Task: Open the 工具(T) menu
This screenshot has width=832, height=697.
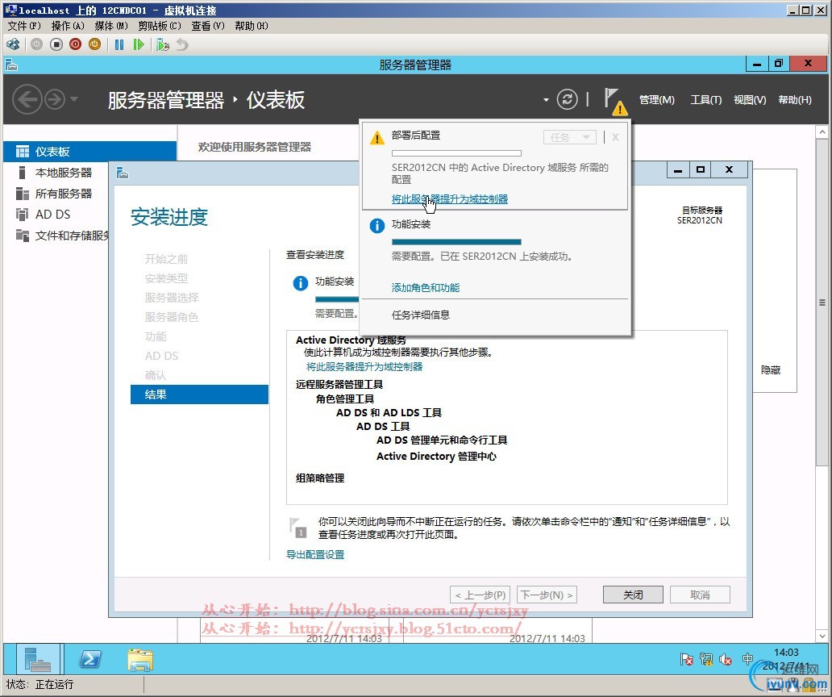Action: [705, 100]
